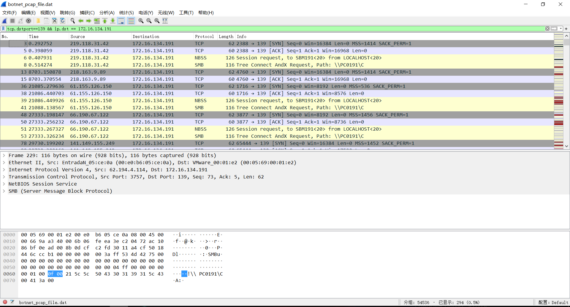The width and height of the screenshot is (570, 307).
Task: Open the 视图(V) menu
Action: coord(48,13)
